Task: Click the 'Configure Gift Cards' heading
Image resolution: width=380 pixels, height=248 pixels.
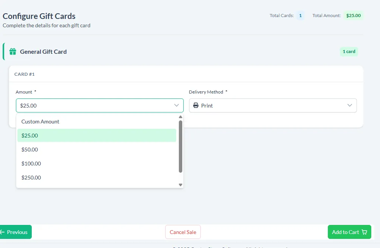Action: click(x=39, y=16)
